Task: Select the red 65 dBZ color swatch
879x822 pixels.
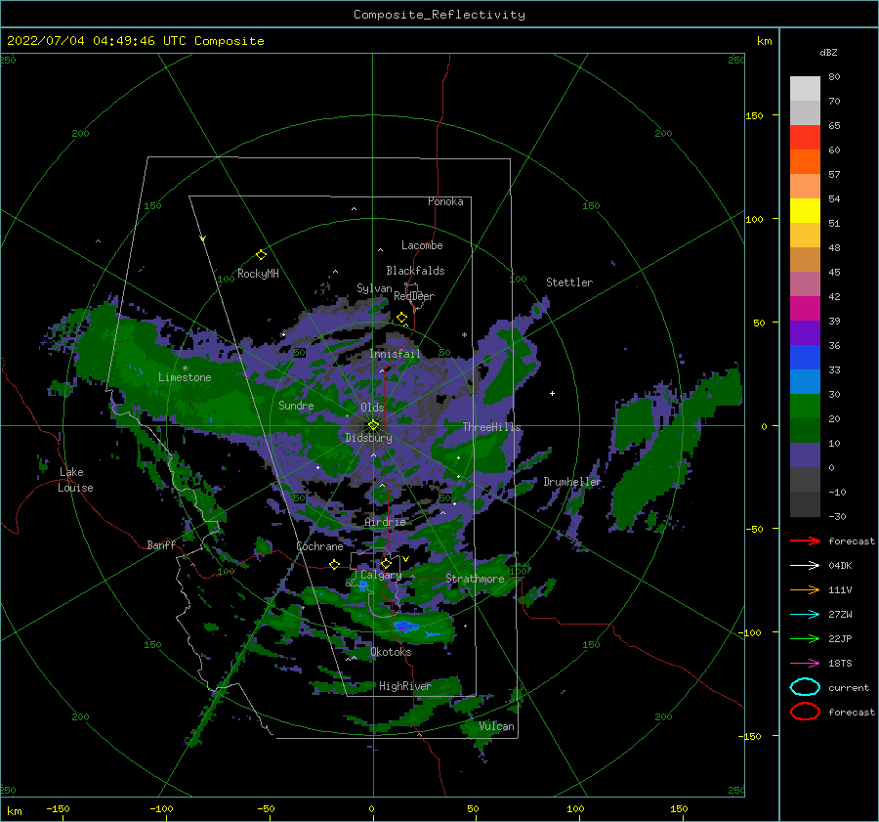Action: (x=805, y=138)
